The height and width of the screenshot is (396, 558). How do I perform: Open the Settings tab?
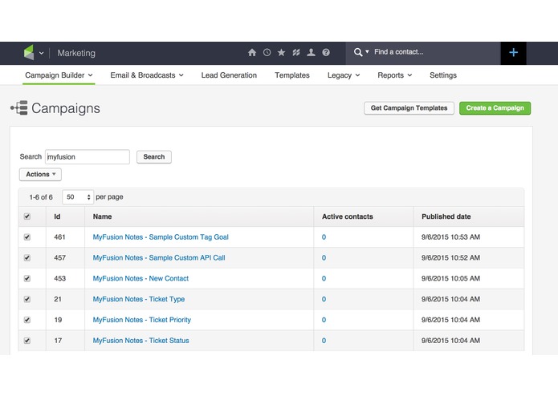pos(443,75)
